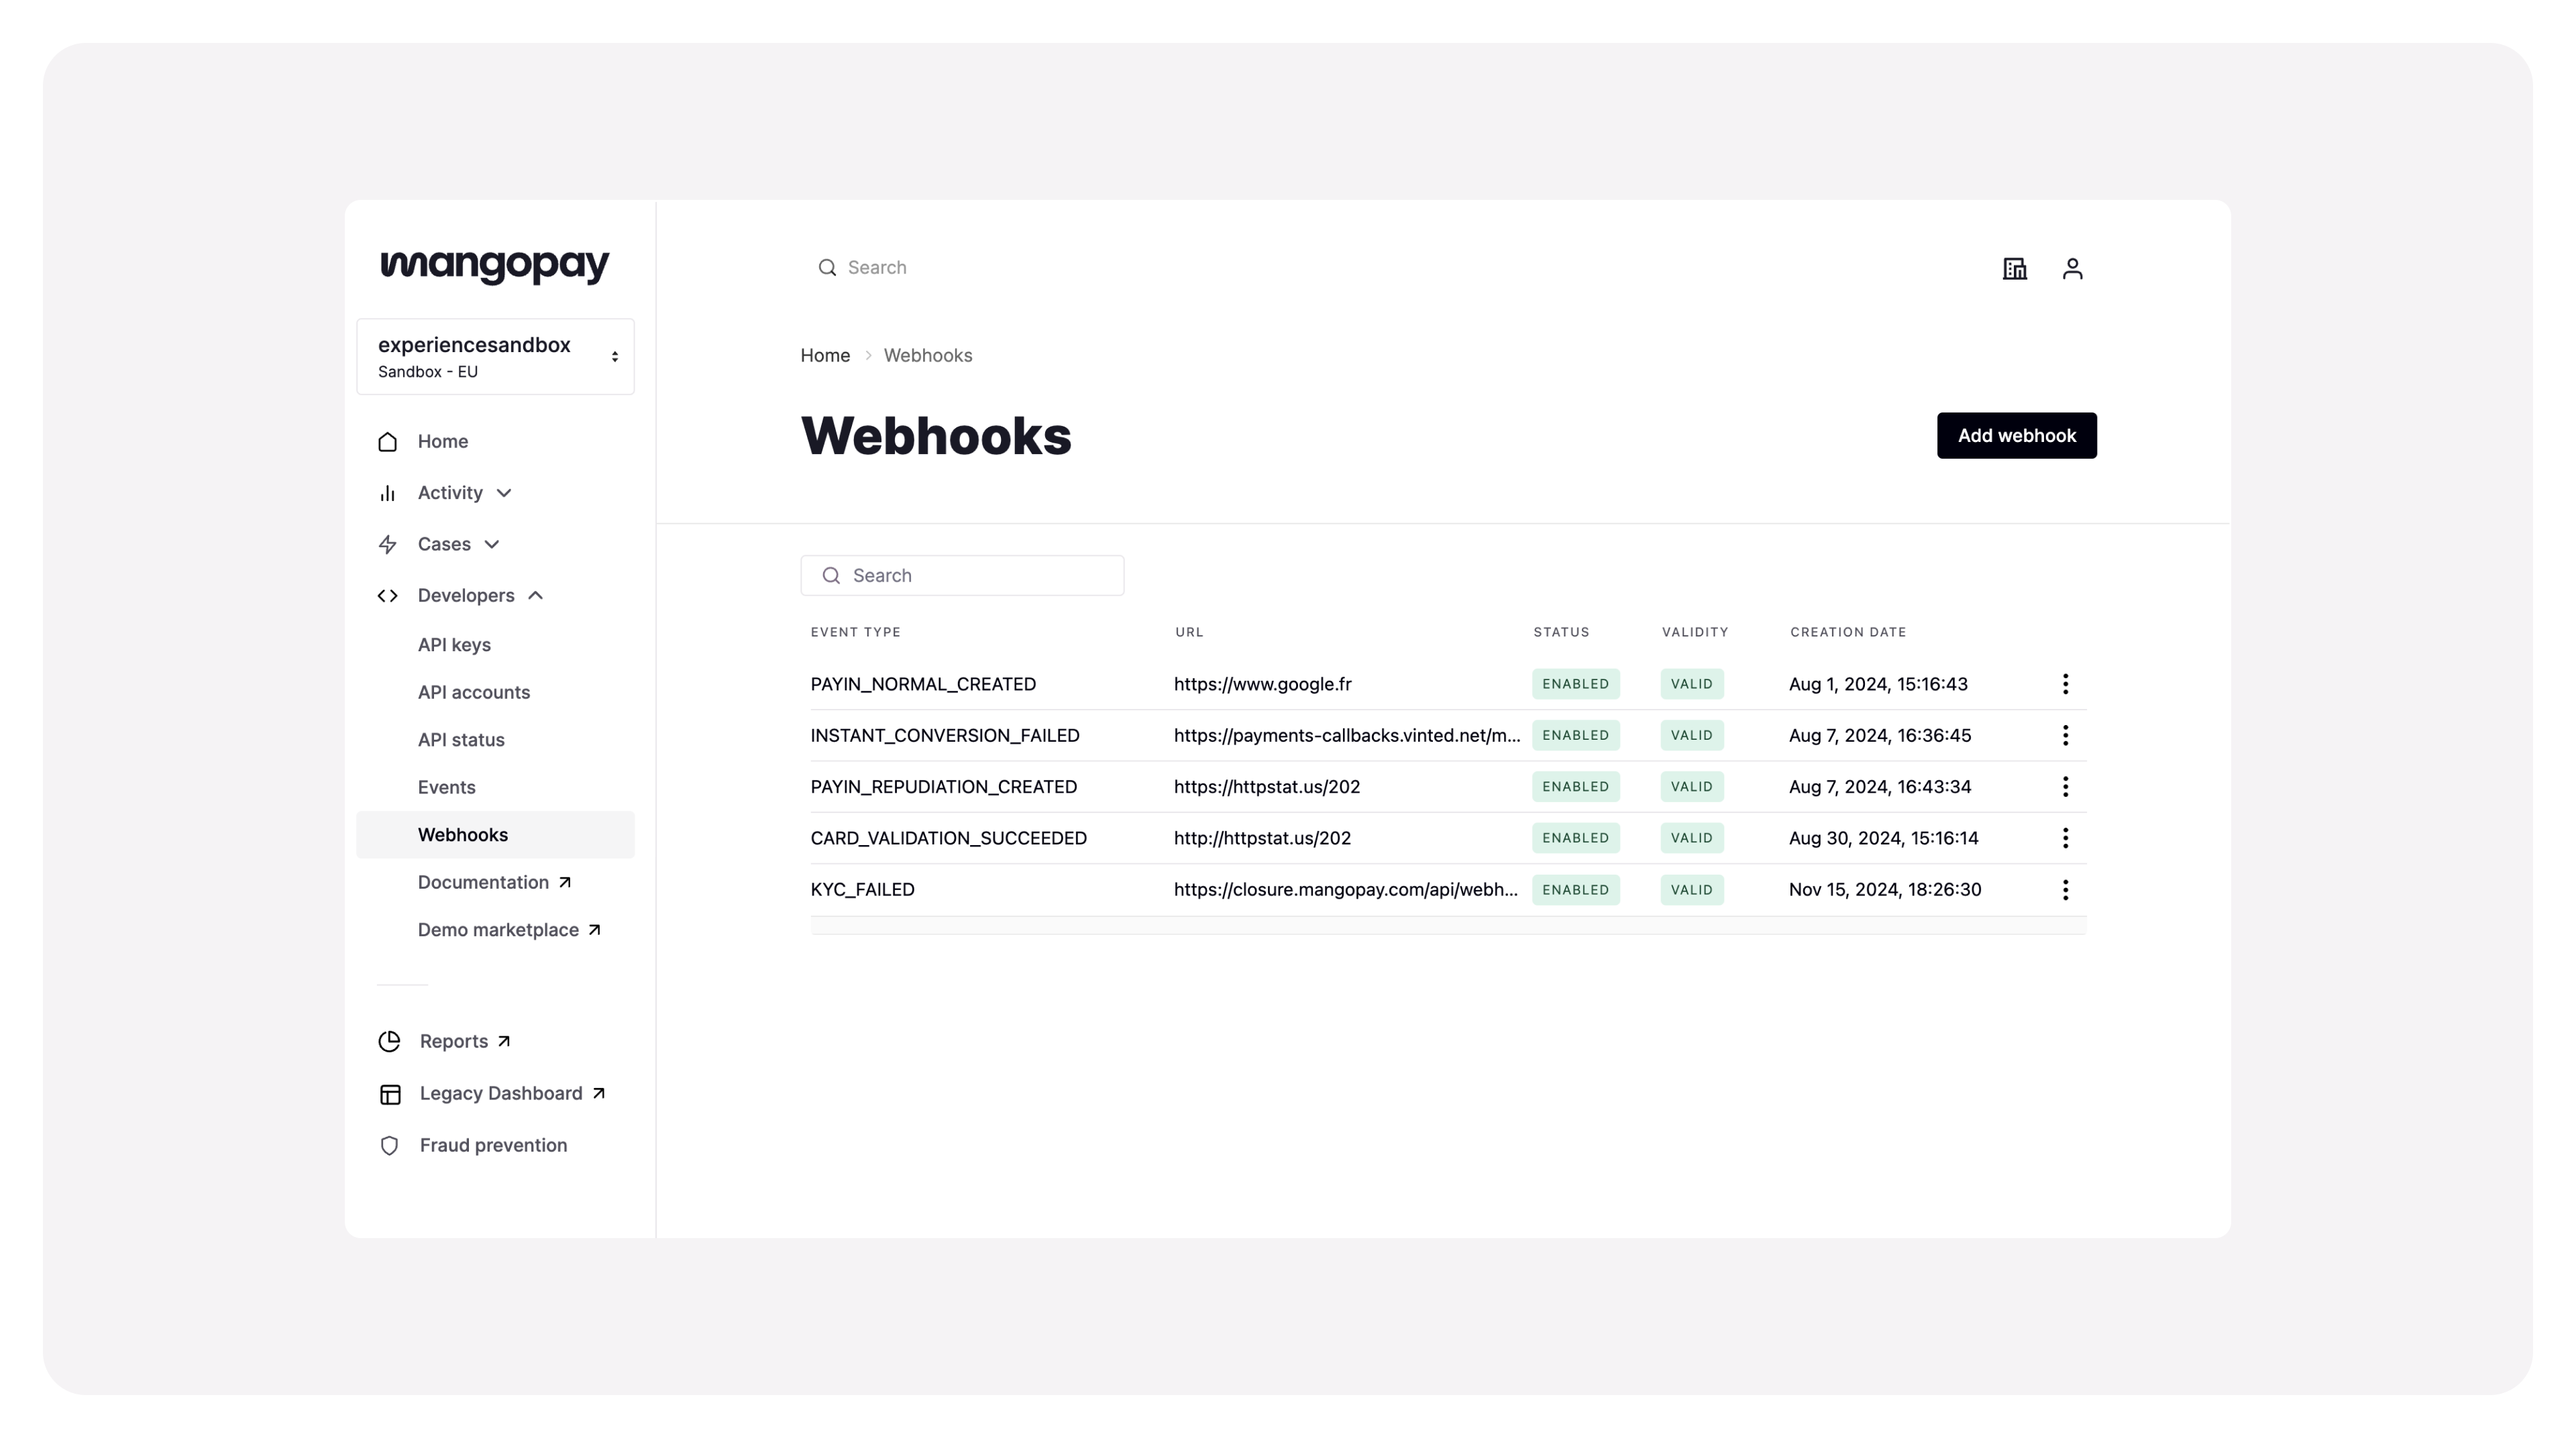The width and height of the screenshot is (2576, 1438).
Task: Click the search magnifier icon in toolbar
Action: point(826,267)
